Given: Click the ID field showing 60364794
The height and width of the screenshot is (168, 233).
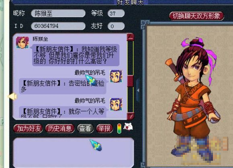Looking at the screenshot, I should coord(58,26).
